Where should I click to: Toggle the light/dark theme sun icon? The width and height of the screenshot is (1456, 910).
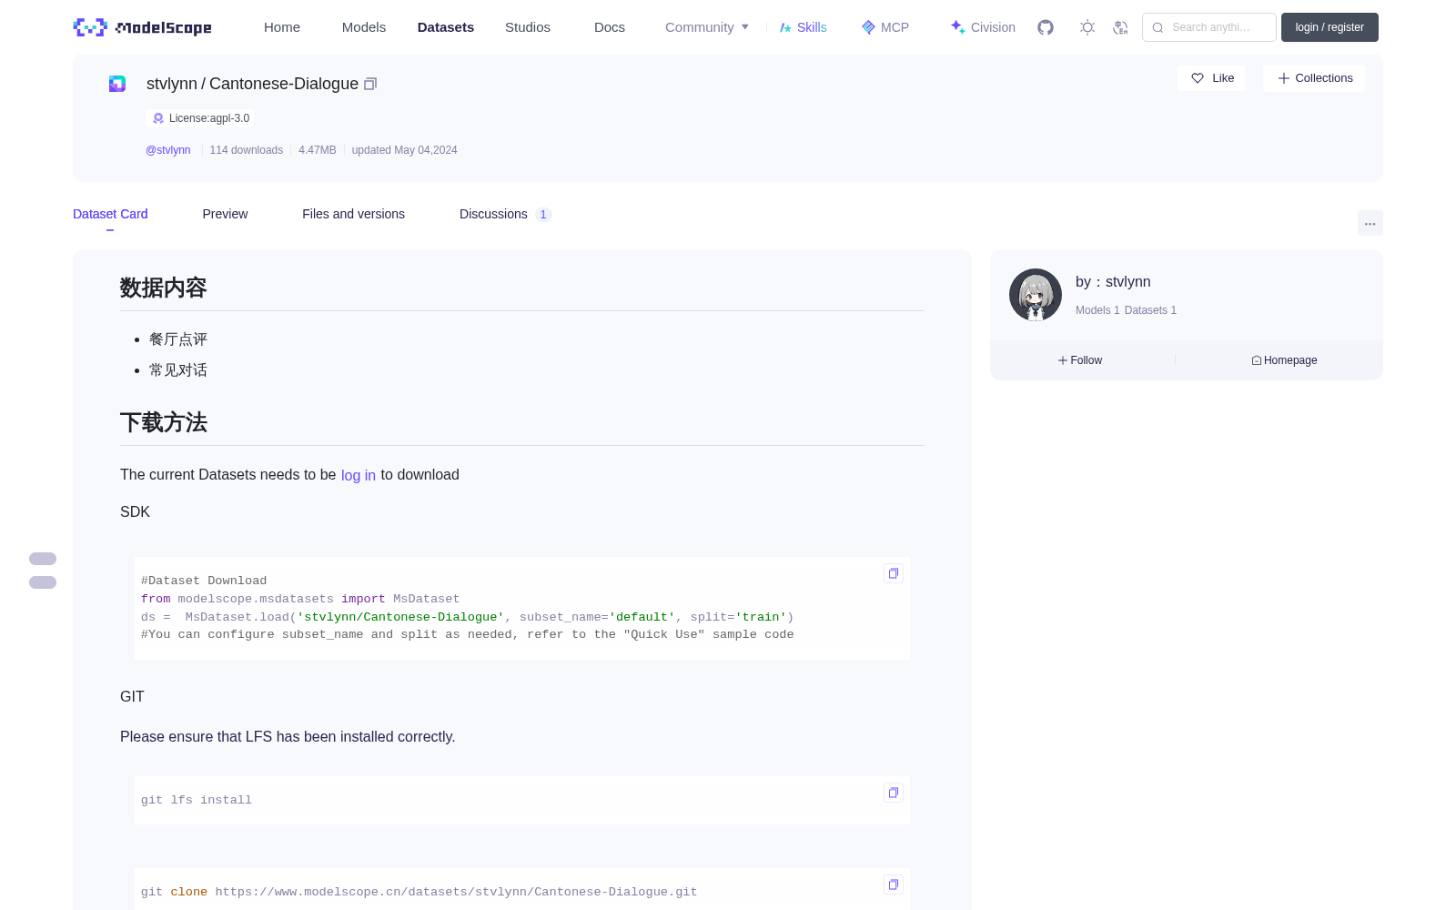point(1087,27)
